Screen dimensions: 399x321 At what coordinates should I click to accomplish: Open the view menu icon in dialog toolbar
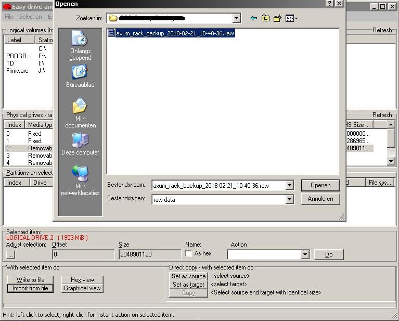coord(291,18)
